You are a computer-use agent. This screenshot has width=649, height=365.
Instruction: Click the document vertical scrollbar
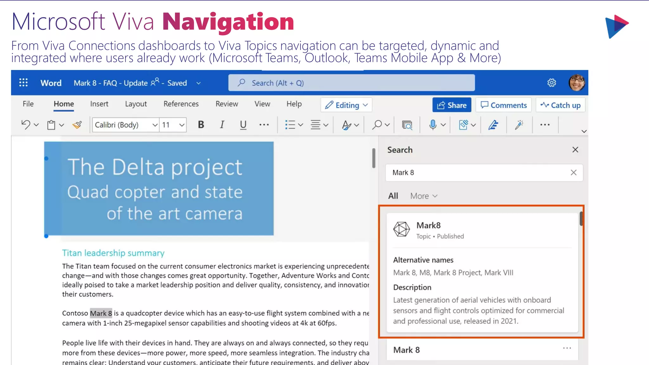click(x=374, y=158)
